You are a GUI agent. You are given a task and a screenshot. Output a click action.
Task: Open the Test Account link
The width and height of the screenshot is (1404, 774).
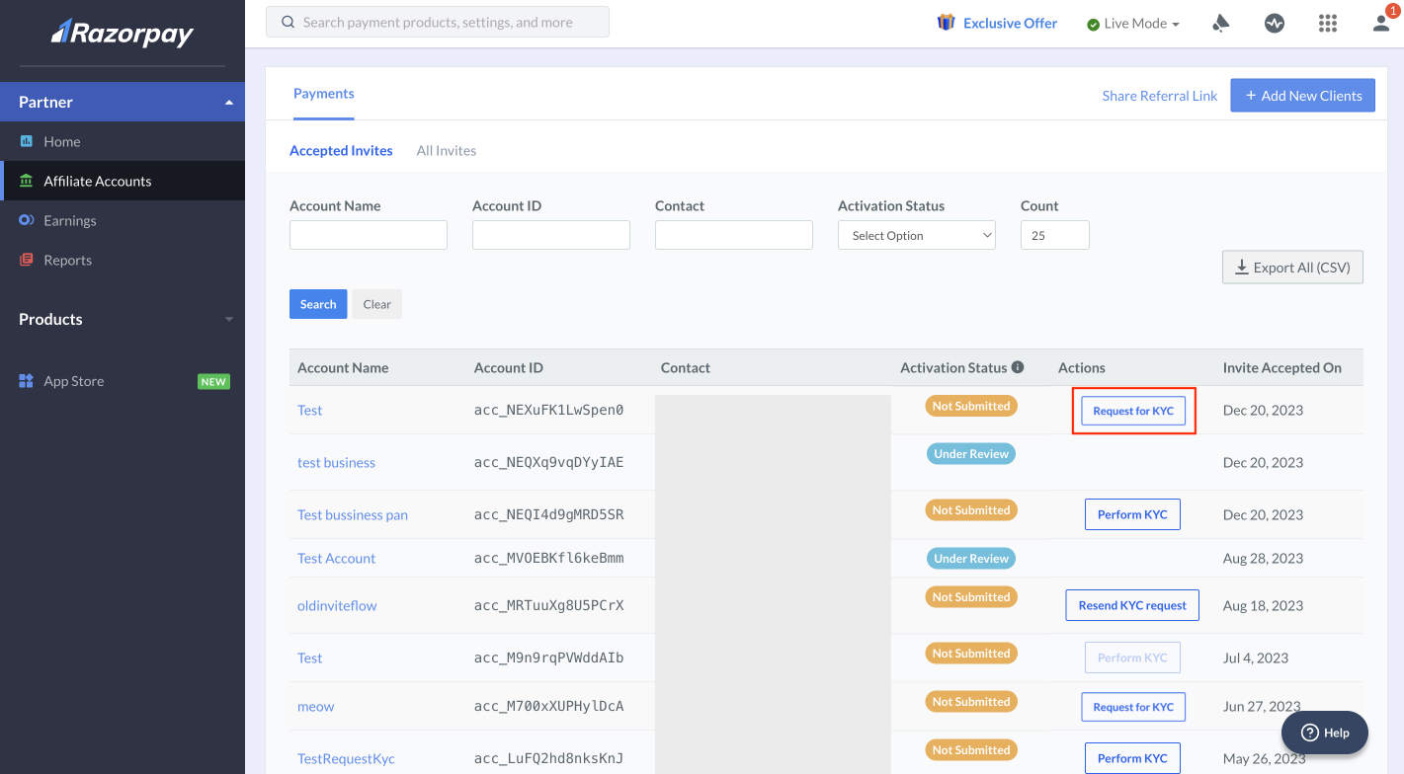336,558
